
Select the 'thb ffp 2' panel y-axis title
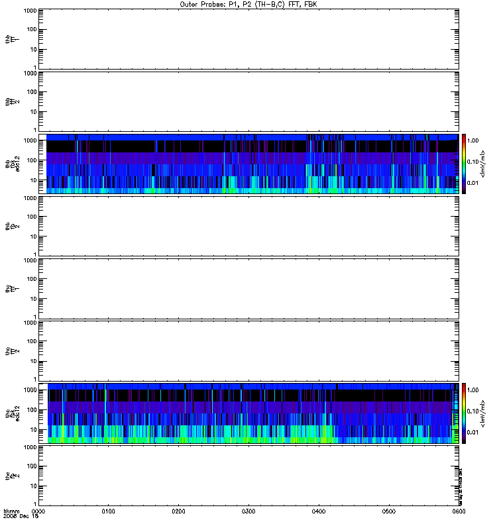(x=12, y=226)
